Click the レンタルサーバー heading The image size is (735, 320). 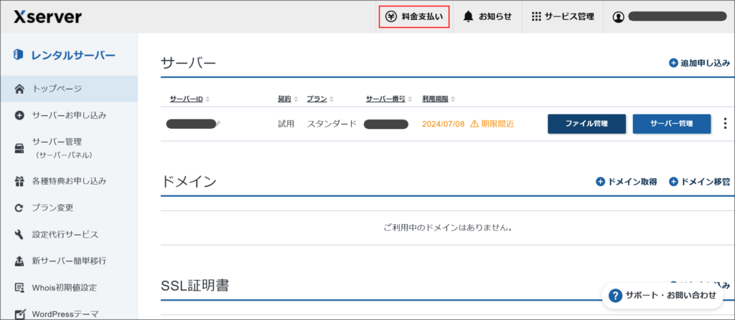(73, 54)
